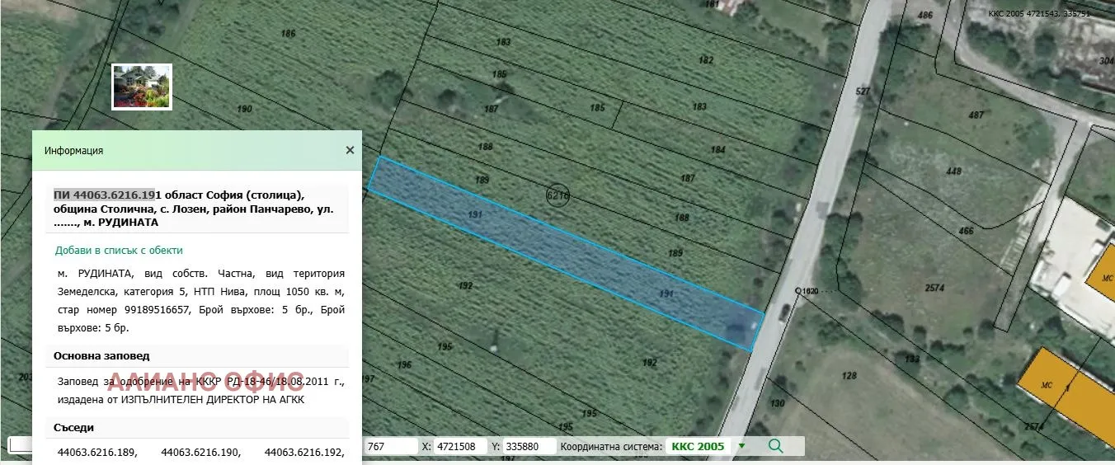Select neighbor parcel 44063.6216.192 in Съседи list

pyautogui.click(x=303, y=452)
